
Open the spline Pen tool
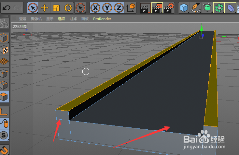coord(196,8)
